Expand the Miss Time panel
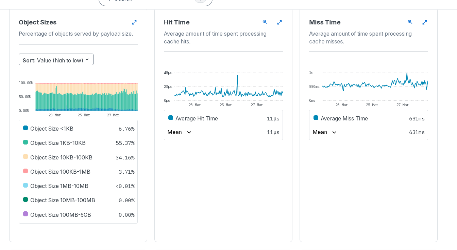The height and width of the screenshot is (250, 457). (425, 22)
